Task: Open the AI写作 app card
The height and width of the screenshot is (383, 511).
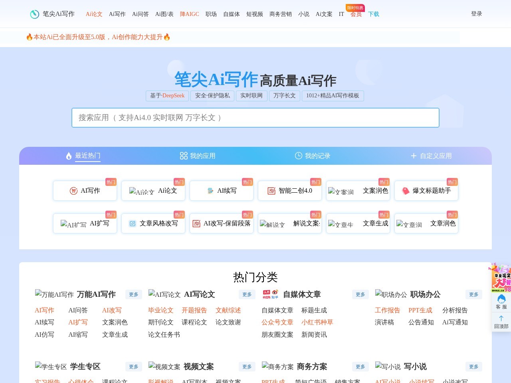Action: [x=85, y=191]
